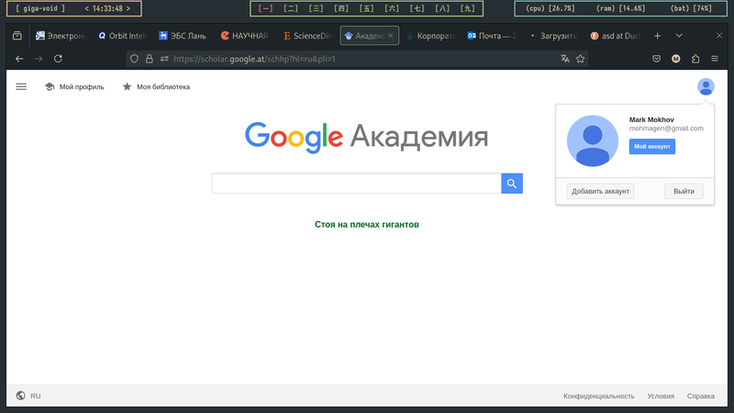Screen dimensions: 734x413
Task: Switch to workspace 一 in status bar
Action: pyautogui.click(x=265, y=8)
